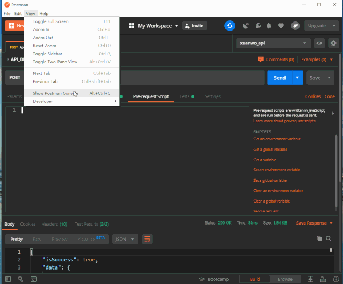Screen dimensions: 343x284
Task: Open Manage Environments gear icon
Action: (333, 43)
